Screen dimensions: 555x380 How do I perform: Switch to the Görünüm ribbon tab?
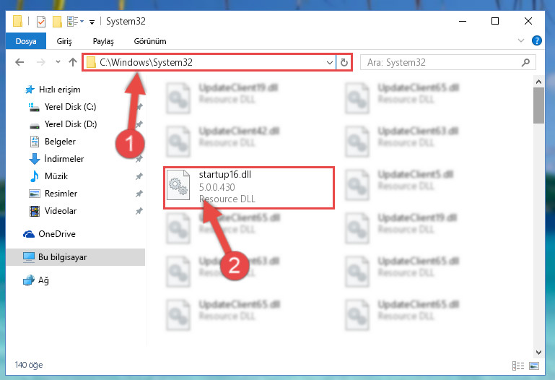[x=149, y=41]
